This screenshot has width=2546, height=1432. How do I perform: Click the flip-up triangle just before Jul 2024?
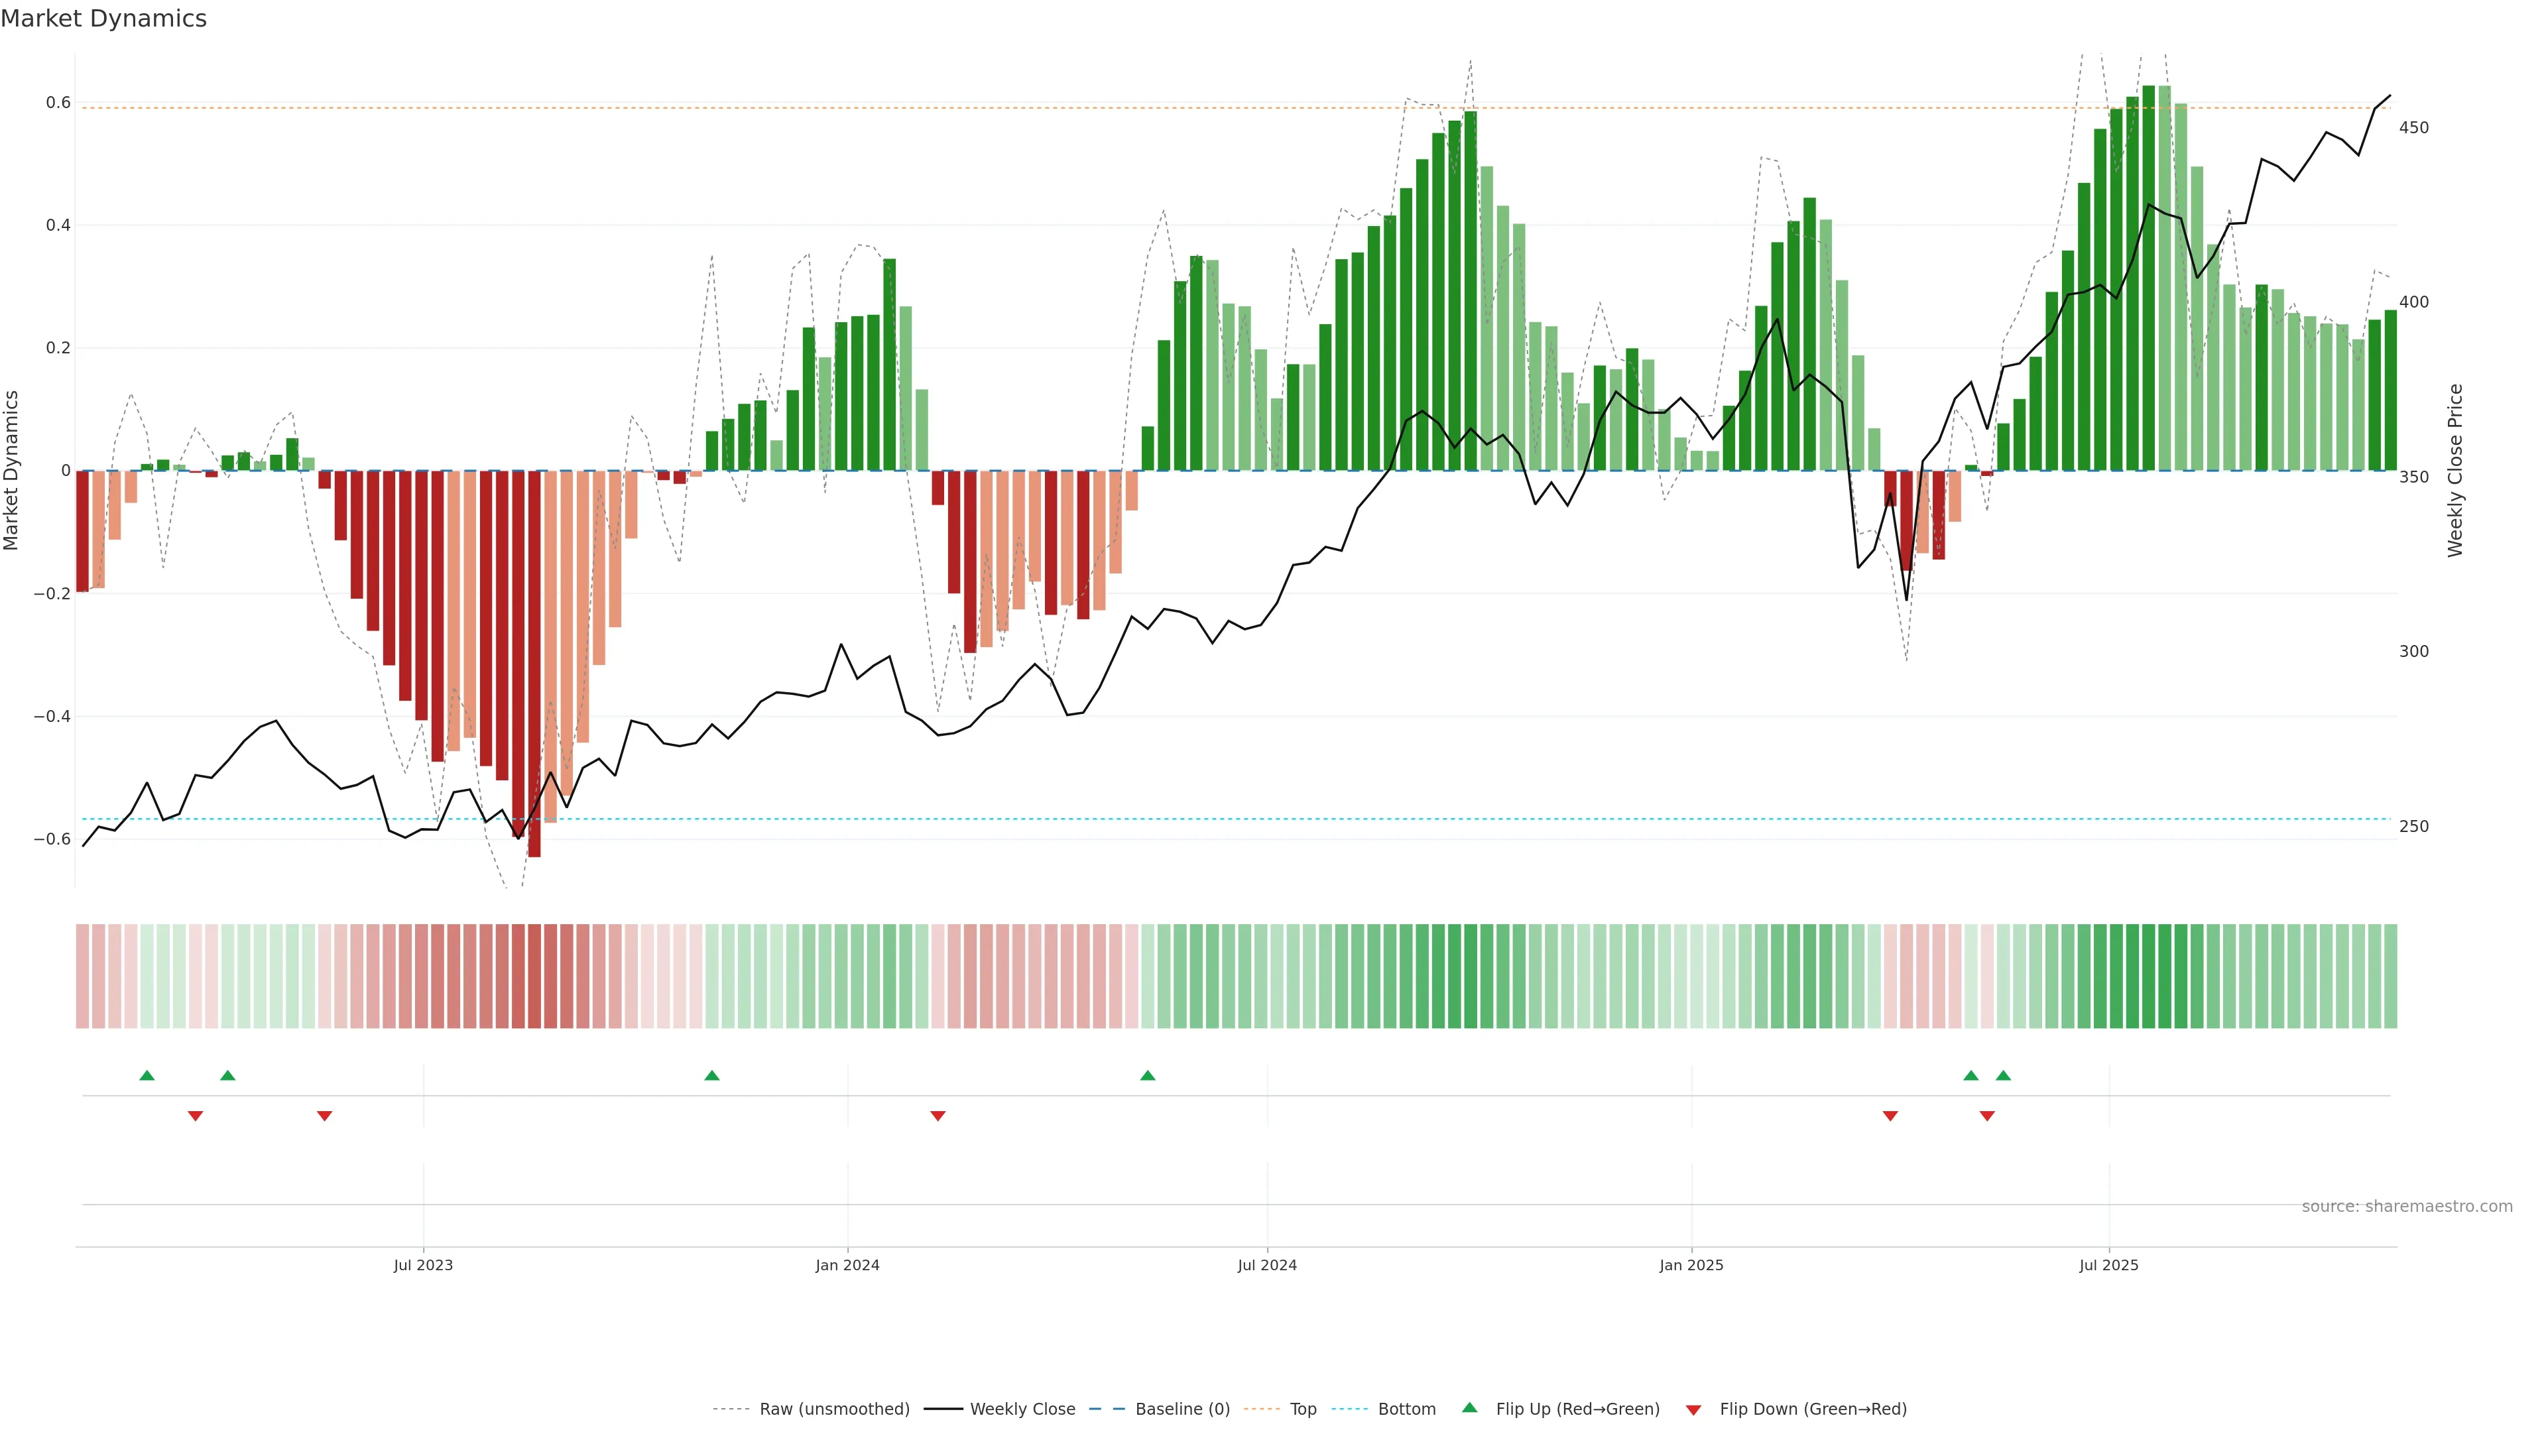pyautogui.click(x=1148, y=1075)
